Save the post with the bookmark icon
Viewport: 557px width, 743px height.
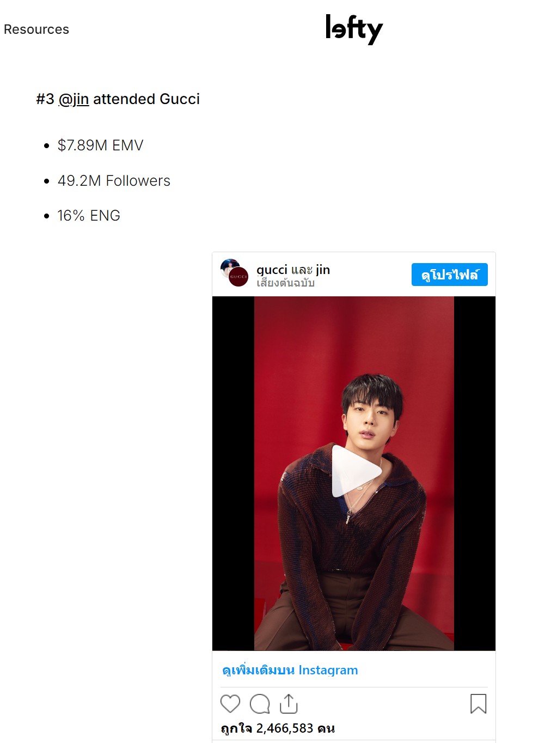pyautogui.click(x=478, y=704)
